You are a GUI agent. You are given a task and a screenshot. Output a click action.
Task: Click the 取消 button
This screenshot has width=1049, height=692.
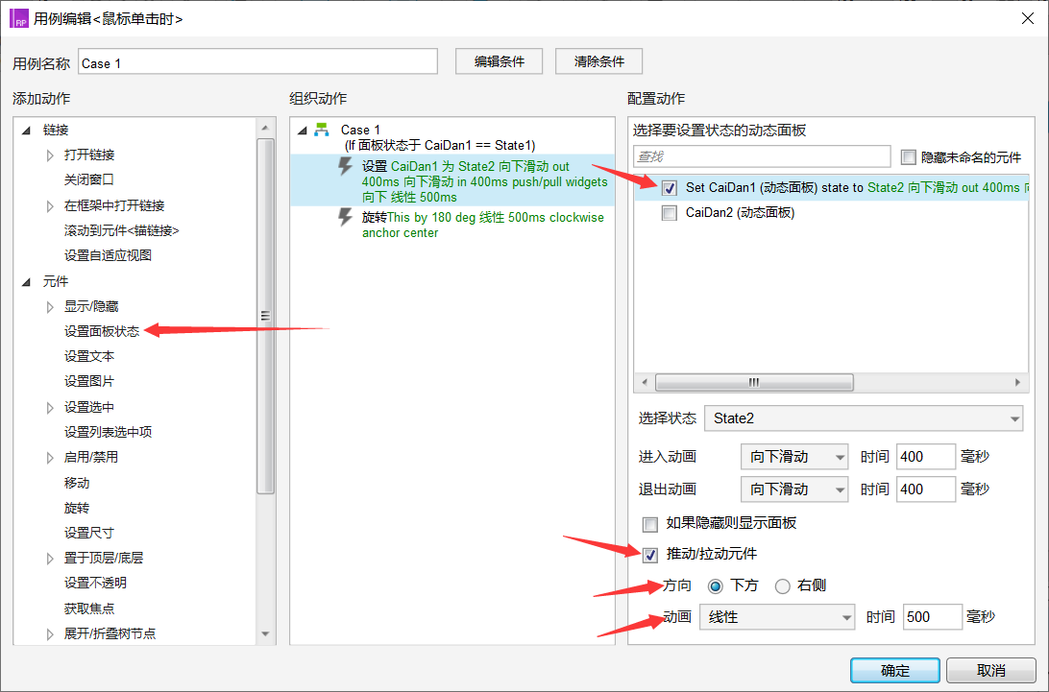(x=990, y=671)
